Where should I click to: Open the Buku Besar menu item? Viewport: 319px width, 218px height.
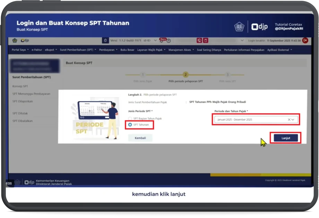coord(127,50)
